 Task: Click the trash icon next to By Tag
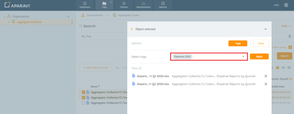(289, 36)
